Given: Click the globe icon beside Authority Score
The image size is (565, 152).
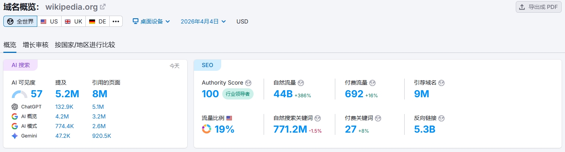Looking at the screenshot, I should [248, 83].
